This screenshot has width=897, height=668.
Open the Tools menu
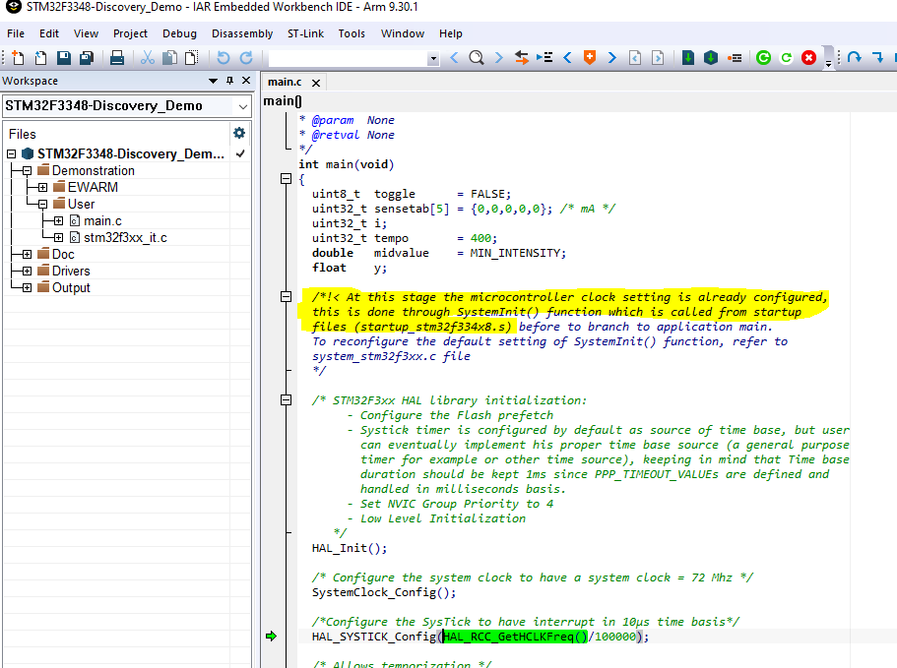tap(352, 33)
